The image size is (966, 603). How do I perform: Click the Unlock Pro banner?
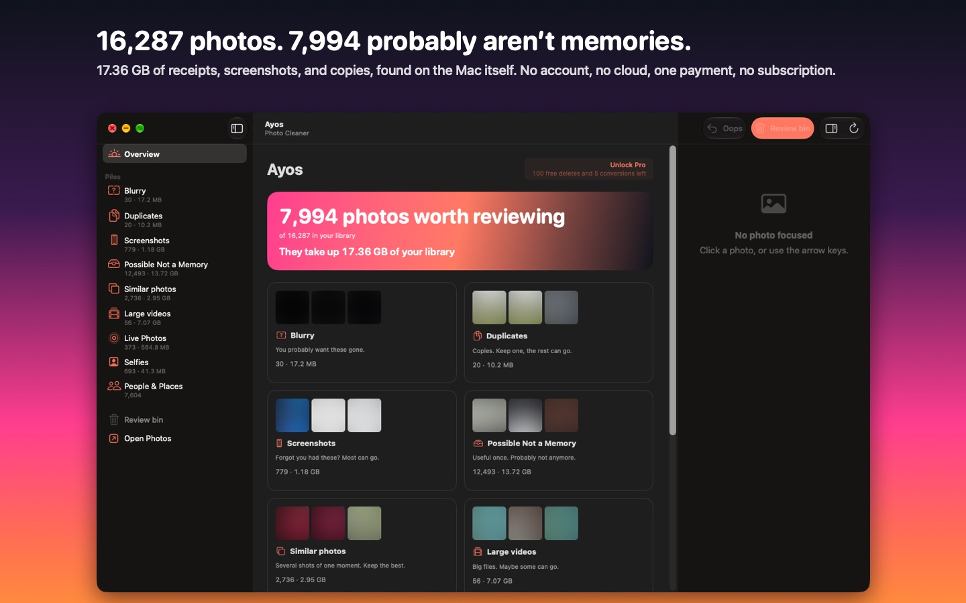pos(589,169)
